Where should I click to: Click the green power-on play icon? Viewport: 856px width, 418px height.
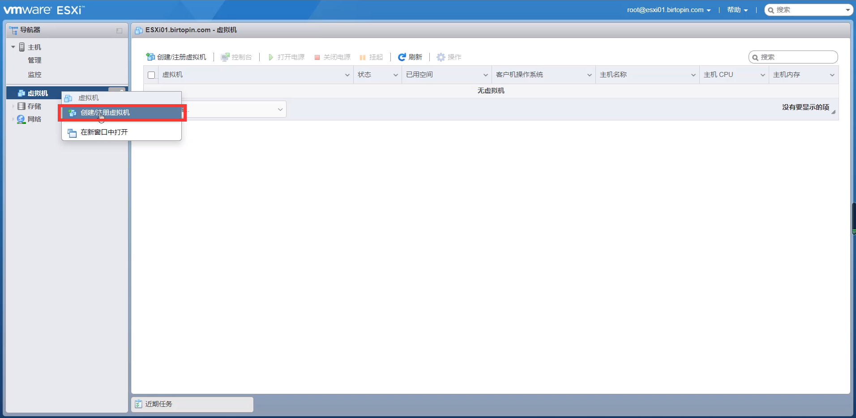click(271, 57)
